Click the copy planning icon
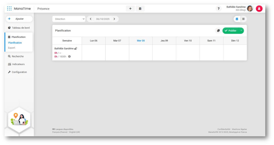This screenshot has height=145, width=274. click(x=218, y=31)
